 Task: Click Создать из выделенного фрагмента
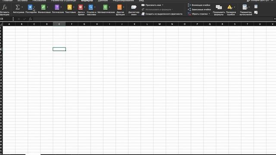click(x=162, y=14)
